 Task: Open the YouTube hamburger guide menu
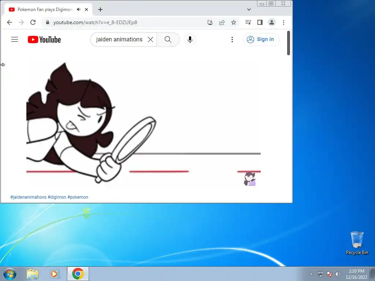pyautogui.click(x=15, y=40)
